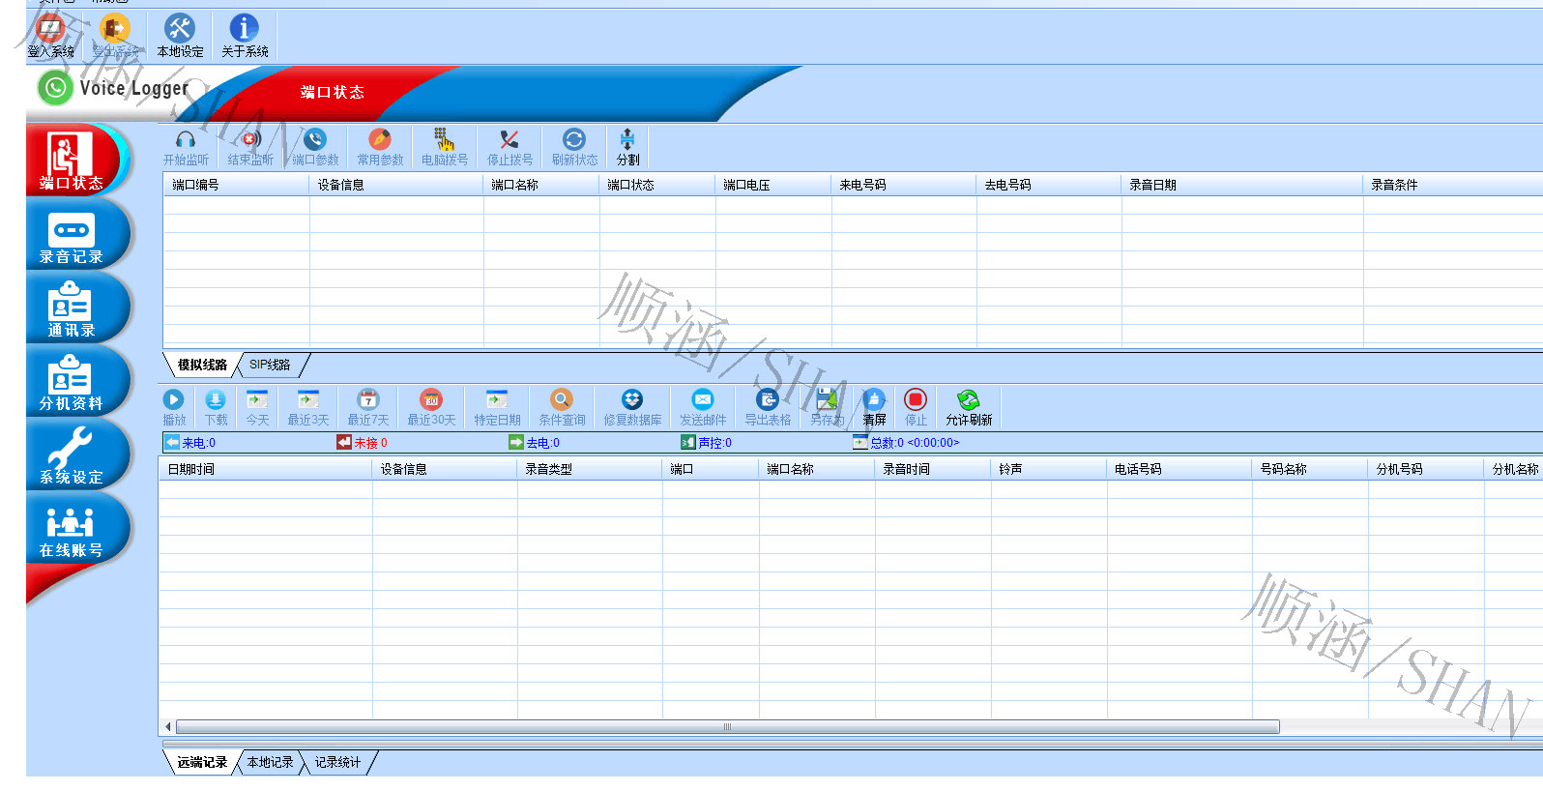Filter records by 最近30天
The width and height of the screenshot is (1543, 791).
click(x=431, y=407)
